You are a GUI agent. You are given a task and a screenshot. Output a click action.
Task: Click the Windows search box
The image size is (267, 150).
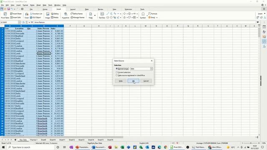[30, 147]
